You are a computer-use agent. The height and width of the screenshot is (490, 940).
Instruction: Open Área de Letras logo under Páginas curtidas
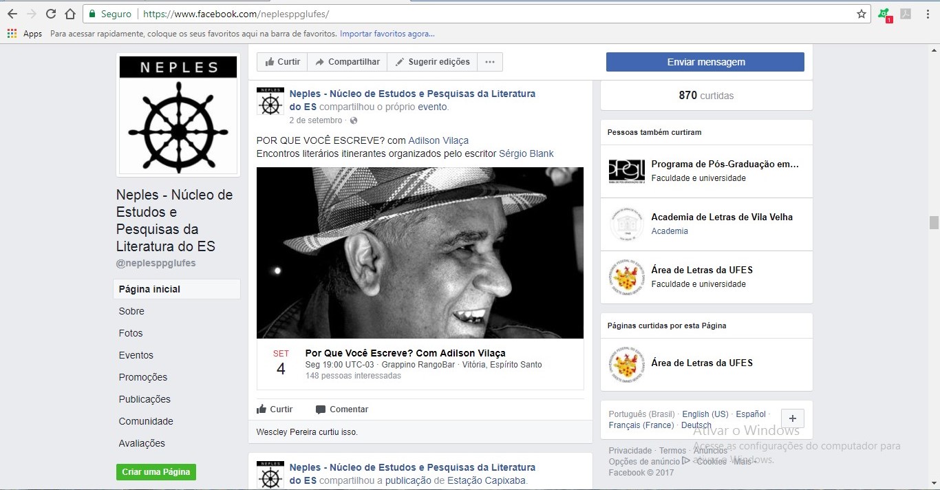(x=627, y=365)
